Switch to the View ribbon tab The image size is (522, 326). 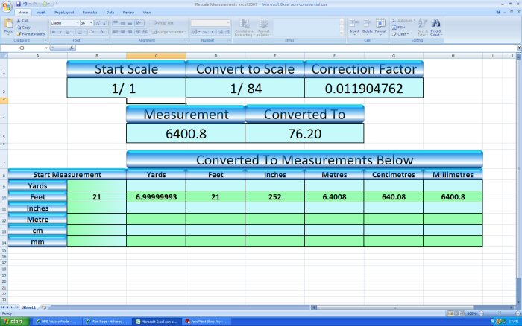(x=146, y=13)
